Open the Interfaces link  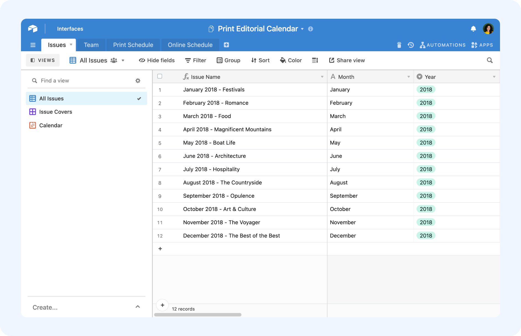pos(70,29)
